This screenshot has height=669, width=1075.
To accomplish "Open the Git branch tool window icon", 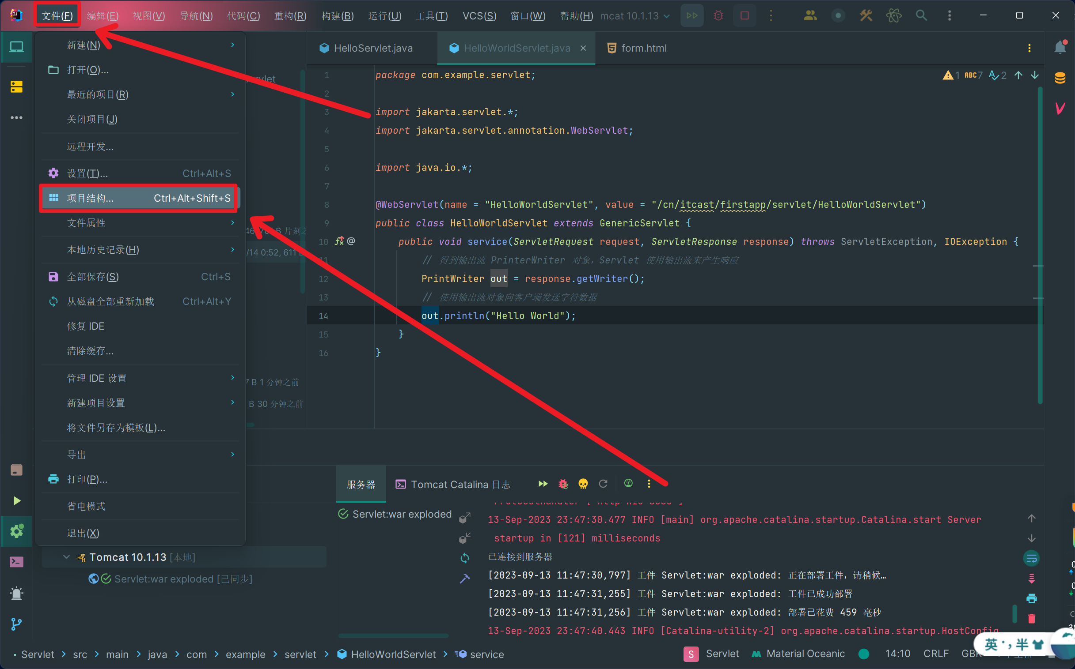I will click(16, 624).
